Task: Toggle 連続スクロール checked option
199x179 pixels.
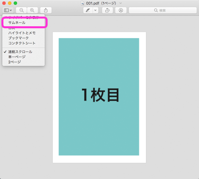Action: 24,52
